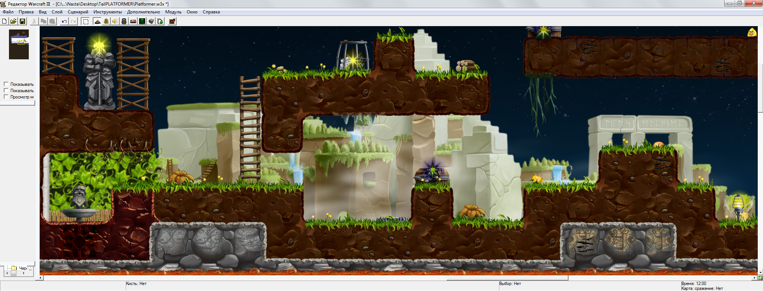Viewport: 763px width, 291px height.
Task: Click the right arrow of the tree panel scrollbar
Action: pyautogui.click(x=24, y=273)
